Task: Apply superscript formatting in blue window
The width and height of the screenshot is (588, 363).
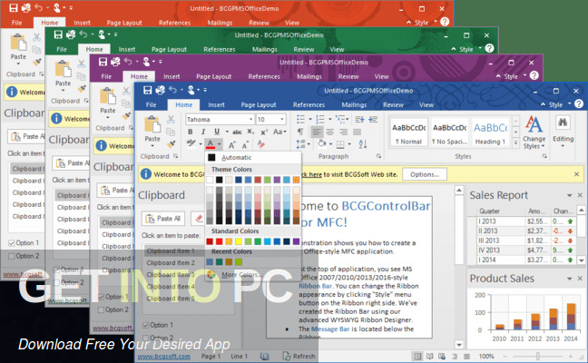Action: coord(264,132)
